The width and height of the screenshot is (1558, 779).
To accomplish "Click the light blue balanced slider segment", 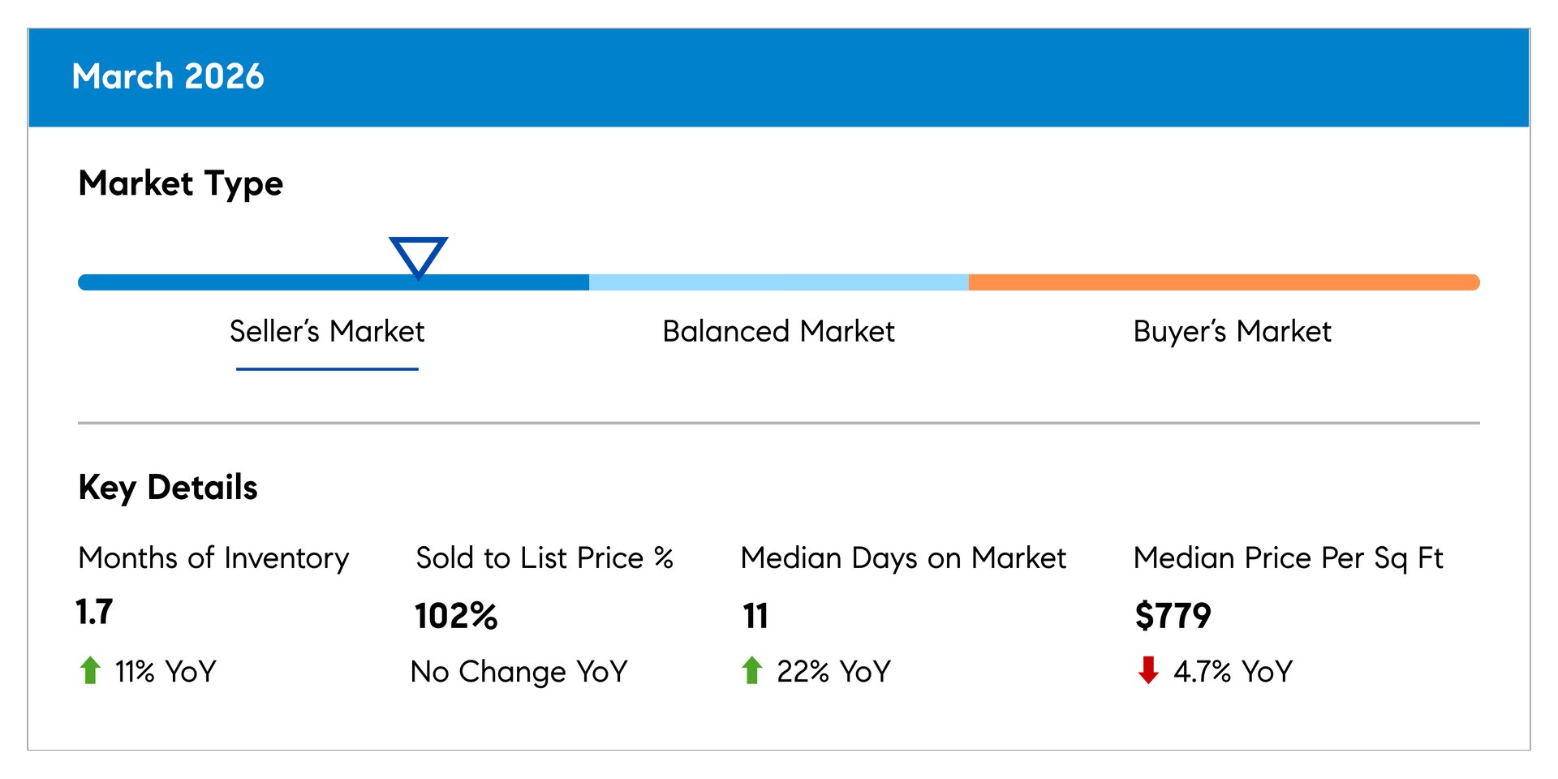I will pyautogui.click(x=778, y=282).
